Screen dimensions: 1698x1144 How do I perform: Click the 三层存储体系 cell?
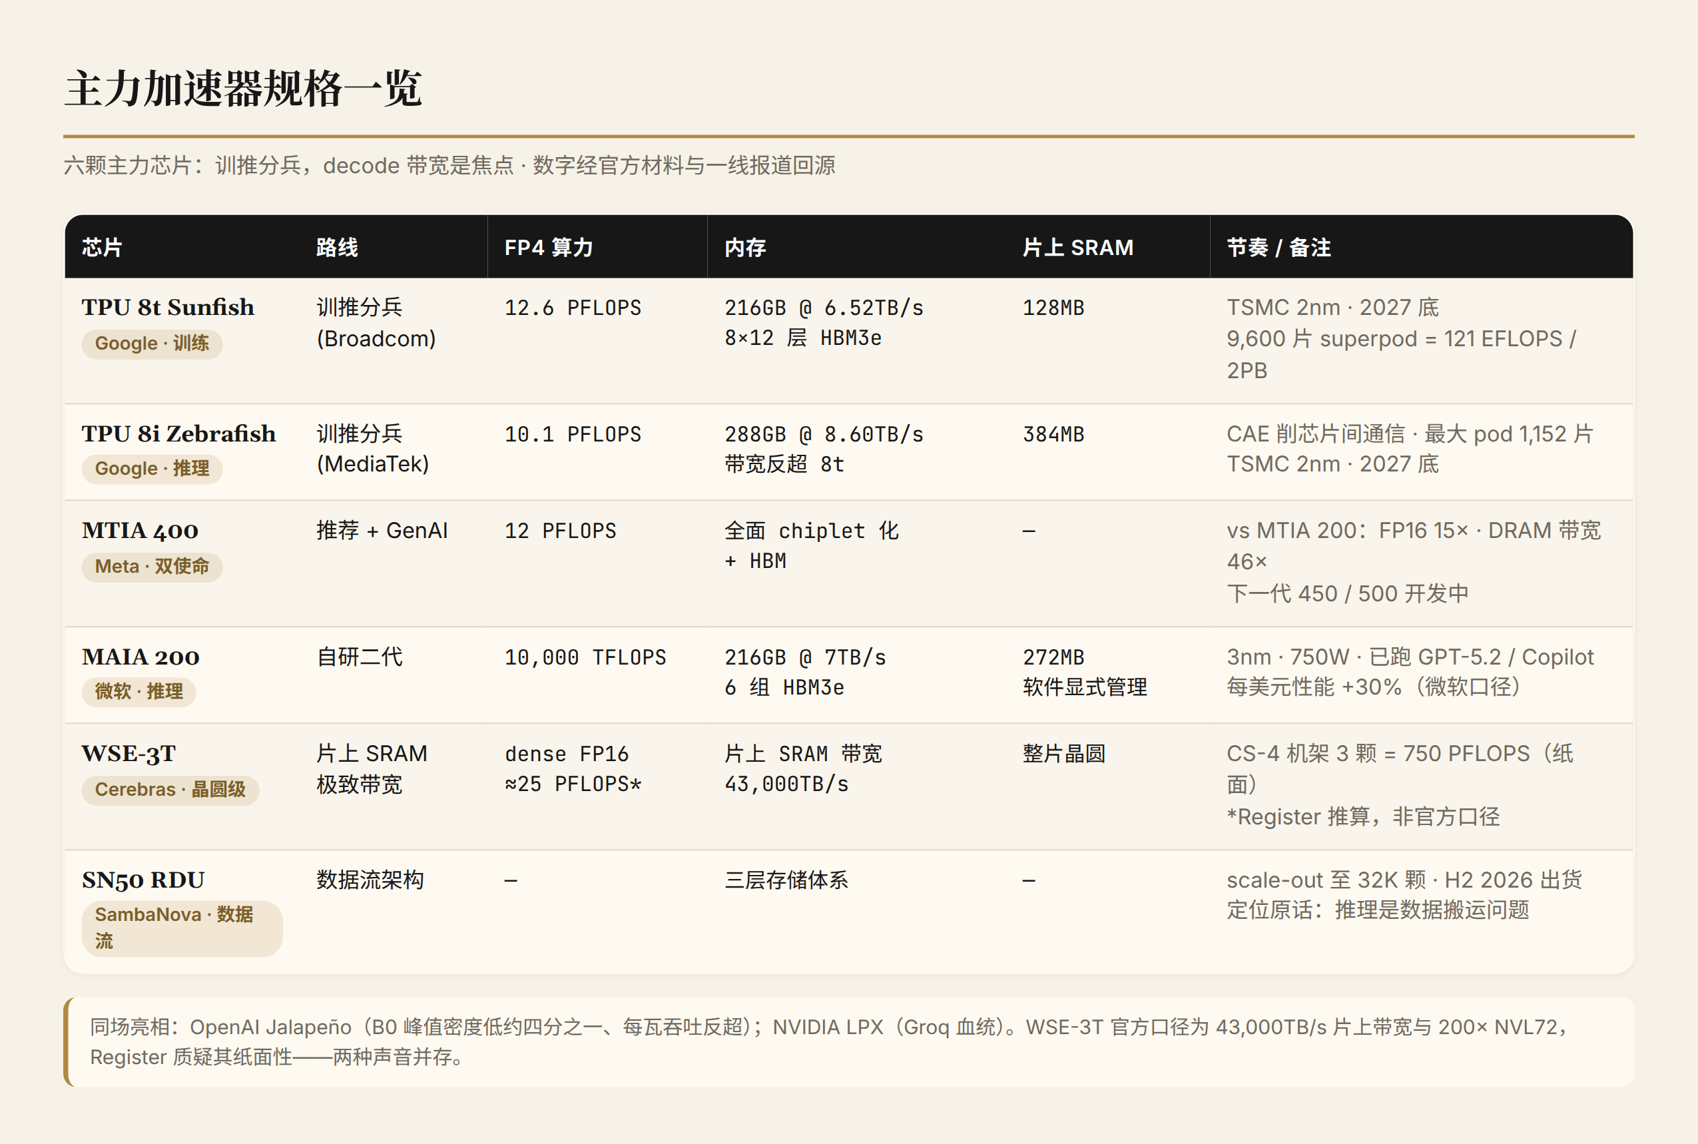(x=786, y=880)
